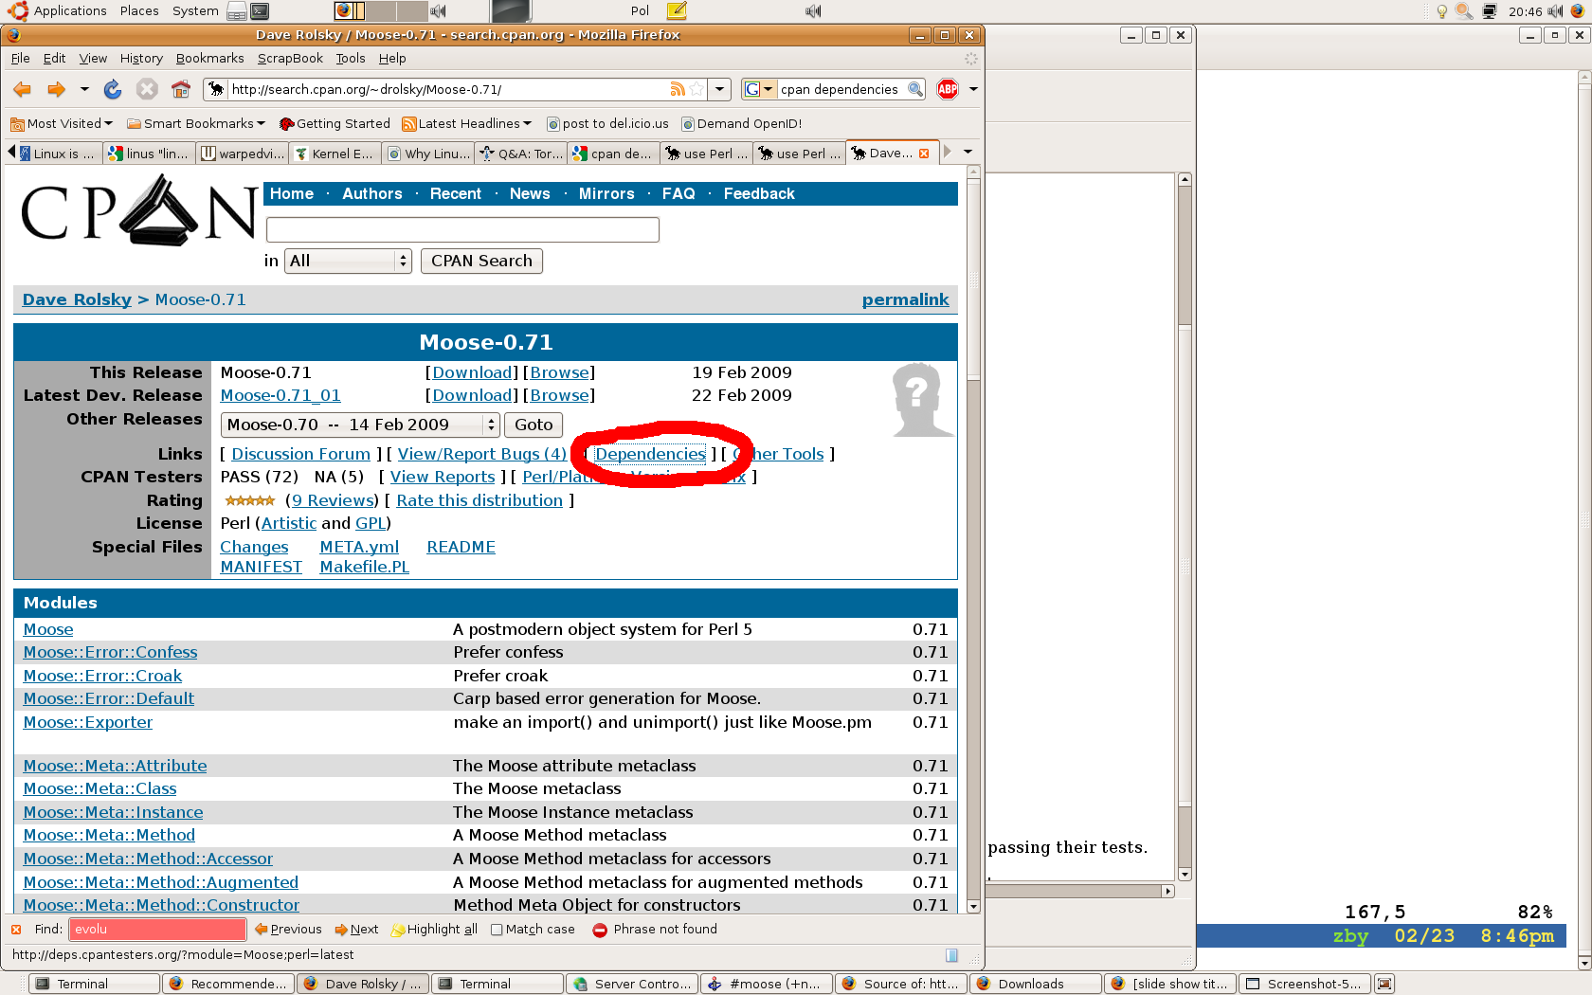This screenshot has width=1592, height=995.
Task: Open the dropdown arrow next to Adblock Plus
Action: click(x=973, y=89)
